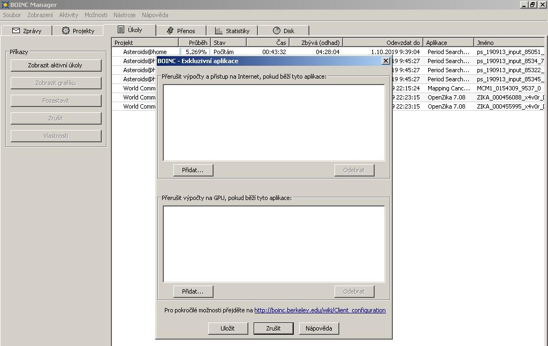This screenshot has width=548, height=346.
Task: Click the list icon on Úkoly tab
Action: 121,29
